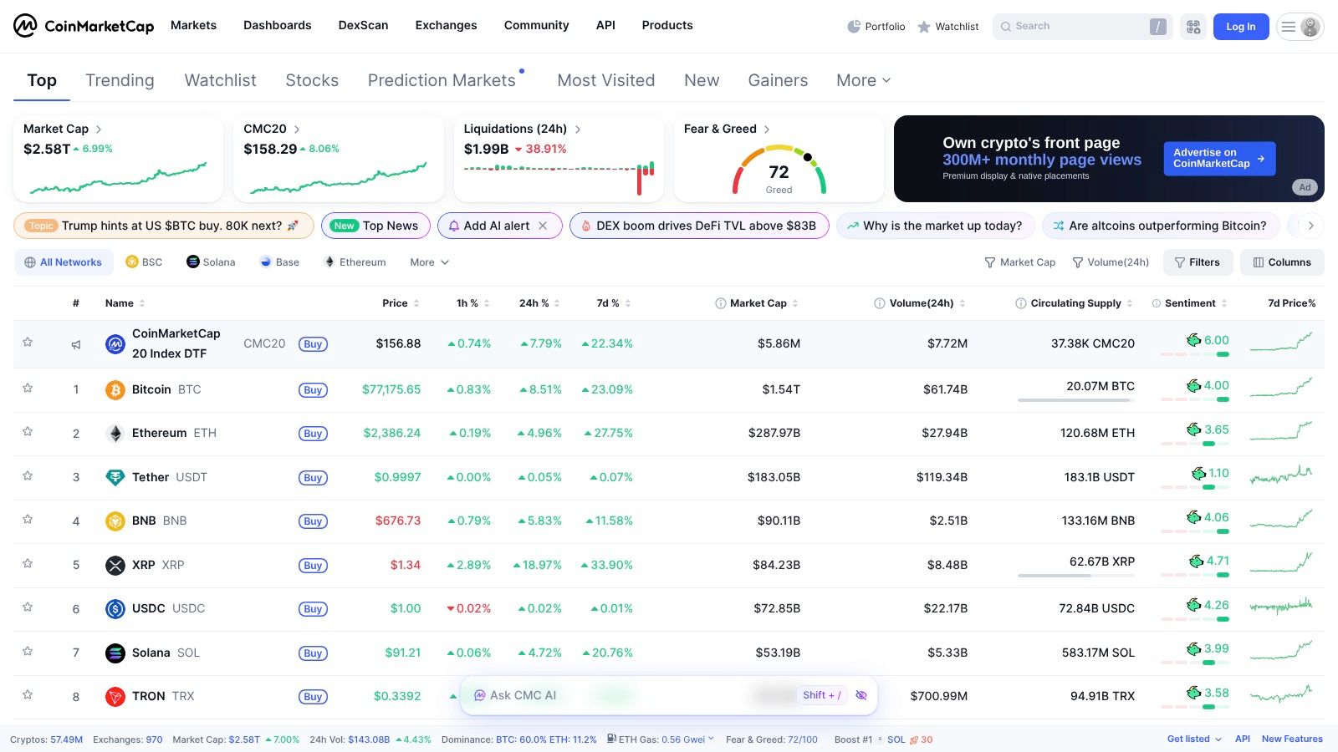The image size is (1338, 752).
Task: Toggle watchlist star for XRP
Action: pyautogui.click(x=28, y=564)
